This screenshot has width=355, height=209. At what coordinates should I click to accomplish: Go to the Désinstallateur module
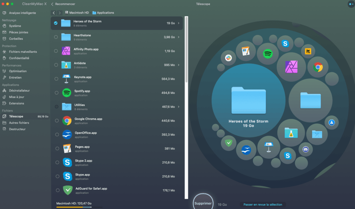[x=19, y=90]
